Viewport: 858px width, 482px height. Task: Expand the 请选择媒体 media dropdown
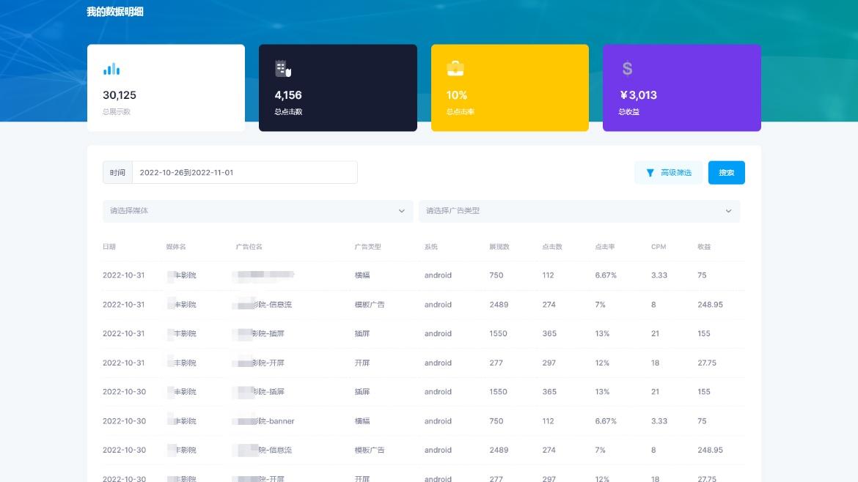tap(257, 211)
